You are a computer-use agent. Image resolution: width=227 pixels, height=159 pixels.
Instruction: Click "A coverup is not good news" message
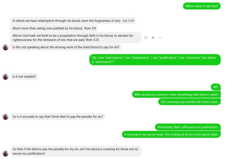point(171,134)
